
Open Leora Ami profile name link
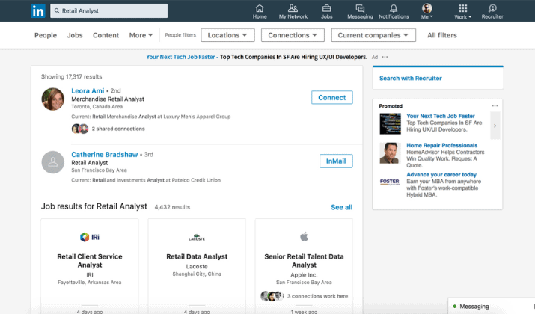tap(88, 90)
